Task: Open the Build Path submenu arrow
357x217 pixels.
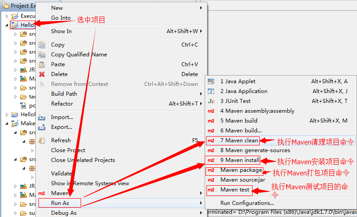Action: click(x=201, y=94)
